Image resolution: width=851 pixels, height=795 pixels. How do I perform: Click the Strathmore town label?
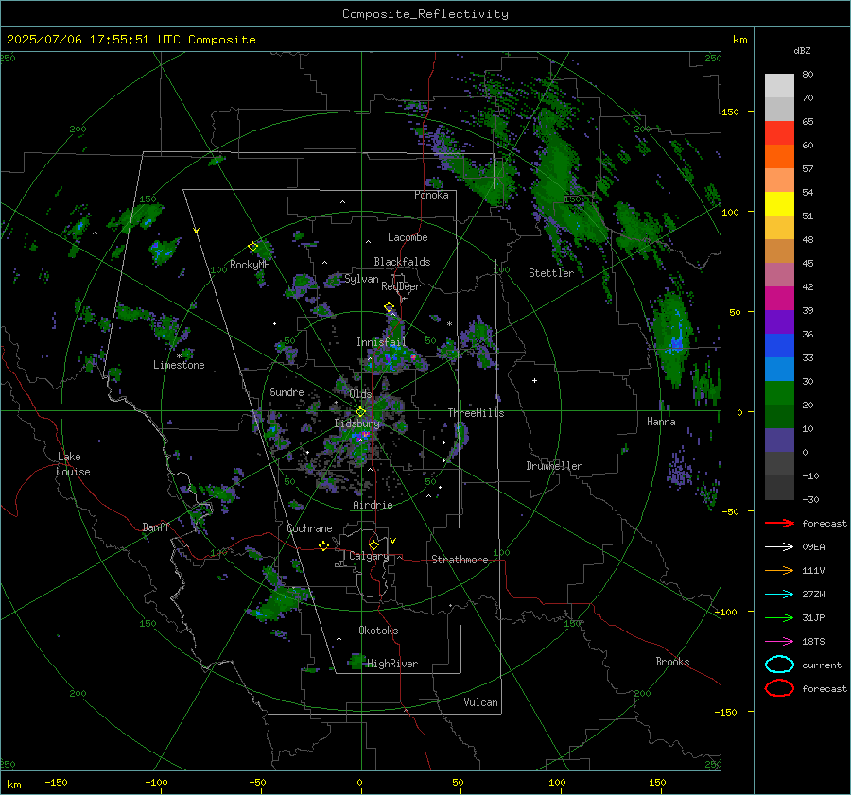(460, 560)
